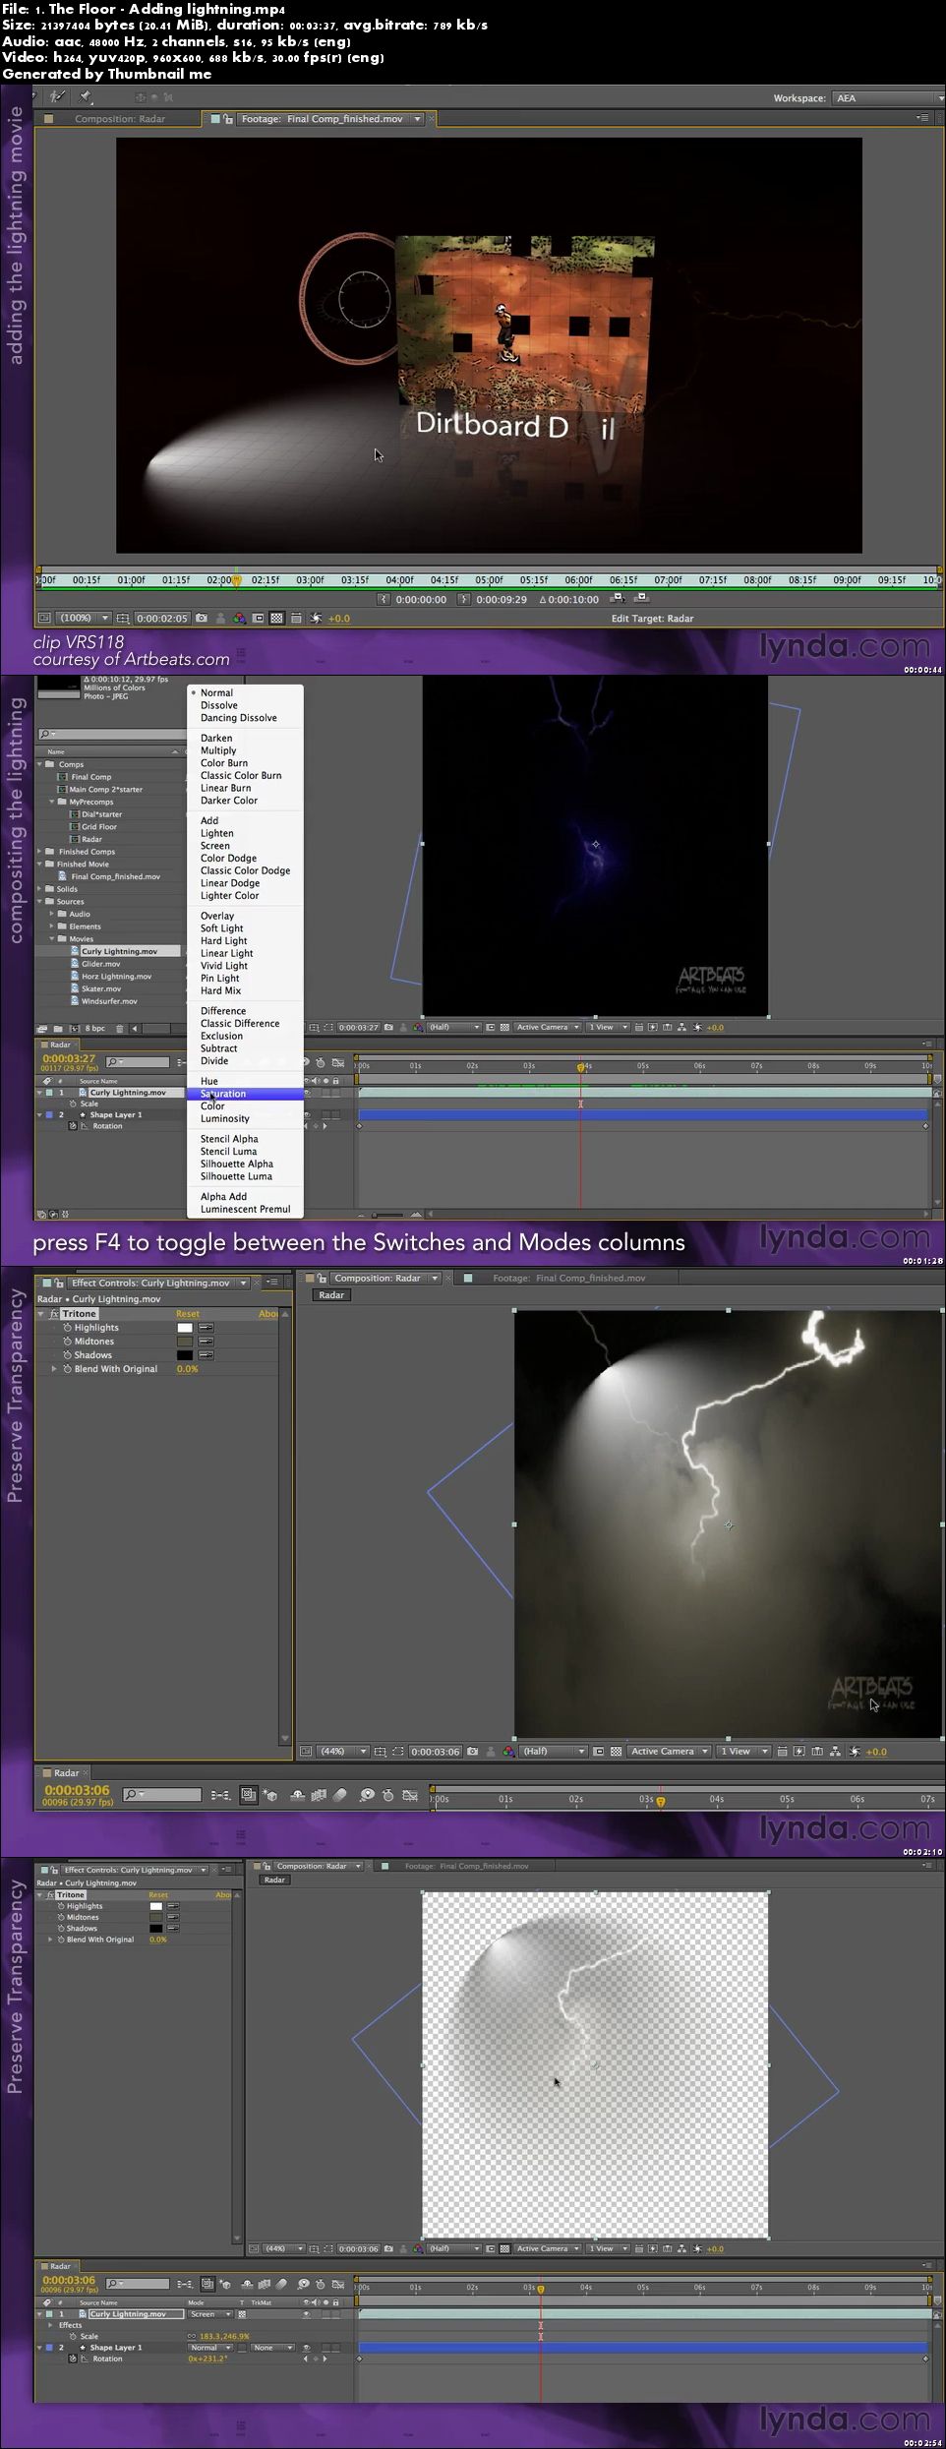Open composition flowchart icon in third frame viewer
The height and width of the screenshot is (2449, 946).
tap(834, 1752)
